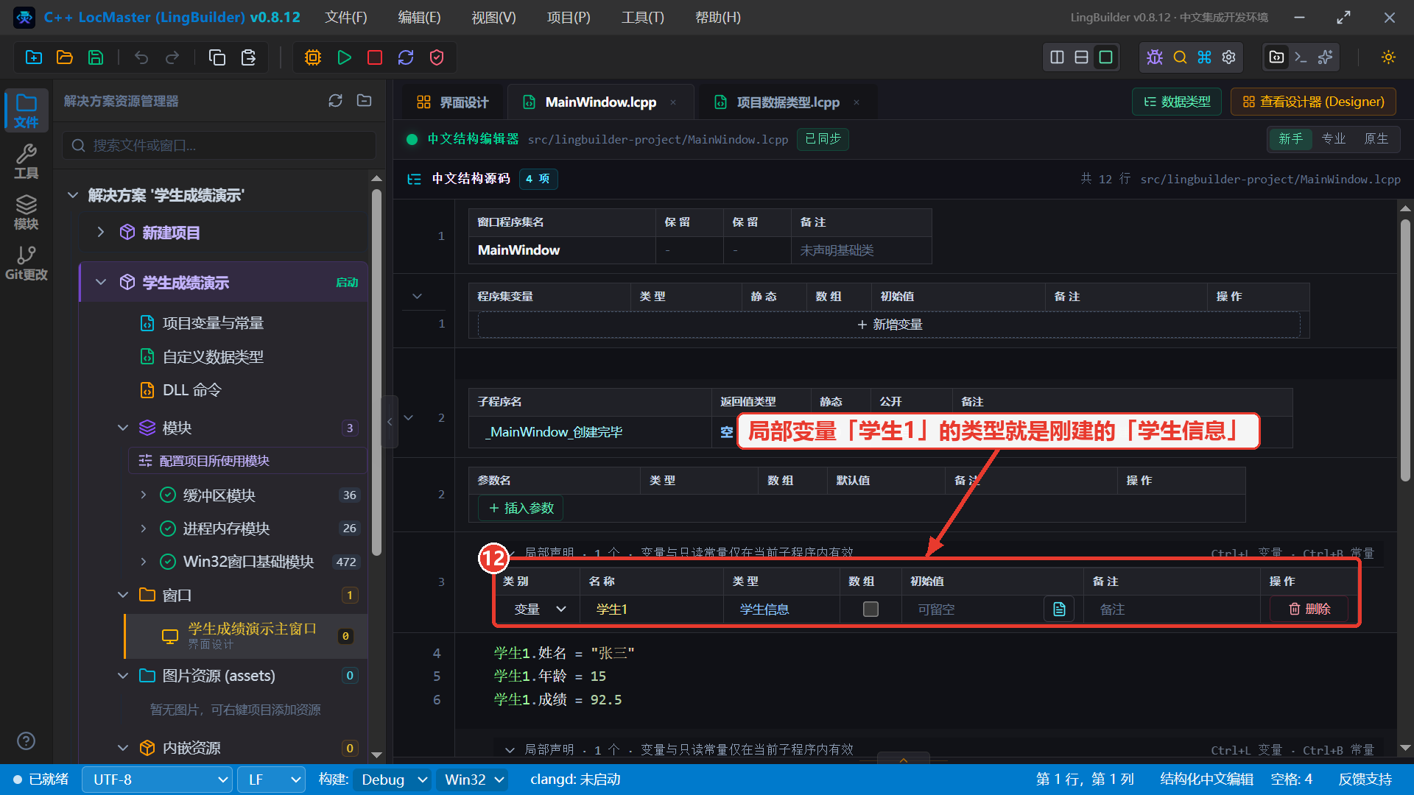The width and height of the screenshot is (1414, 795).
Task: Click the new project toolbar icon
Action: 34,57
